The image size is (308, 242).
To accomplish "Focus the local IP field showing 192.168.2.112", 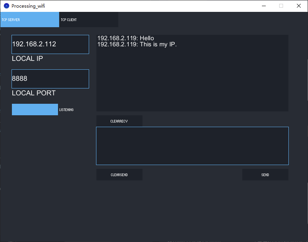I will click(50, 44).
